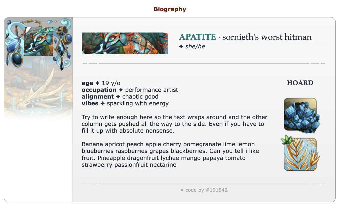Open the square dragon portrait thumbnail
Viewport: 342px width, 206px height.
pos(38,41)
